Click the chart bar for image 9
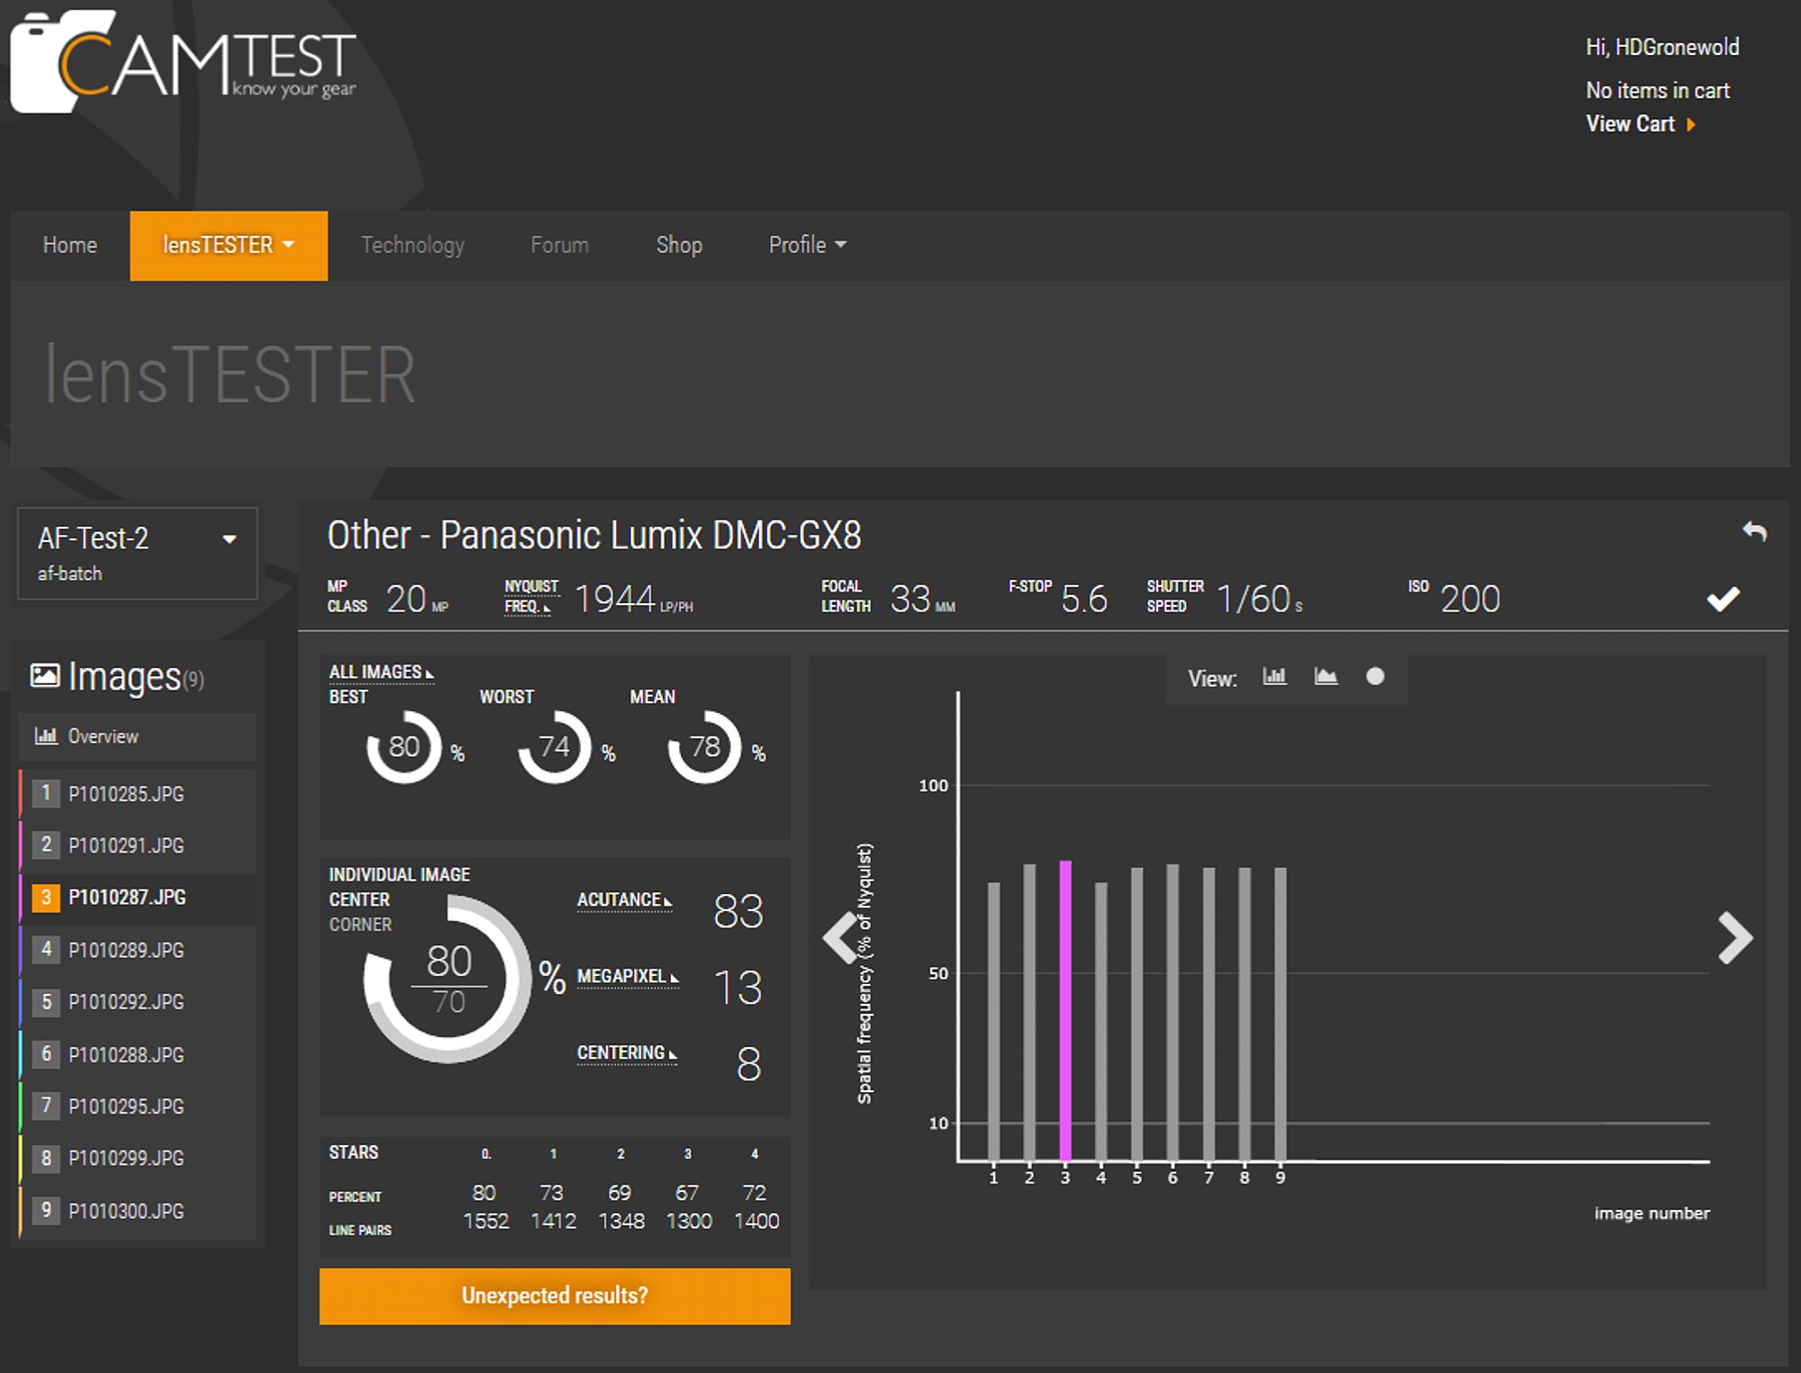1801x1373 pixels. click(x=1281, y=1015)
